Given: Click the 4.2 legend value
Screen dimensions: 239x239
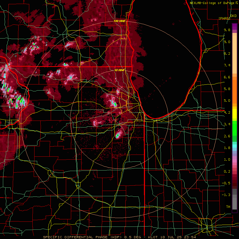Looking at the screenshot, I should tap(227, 113).
